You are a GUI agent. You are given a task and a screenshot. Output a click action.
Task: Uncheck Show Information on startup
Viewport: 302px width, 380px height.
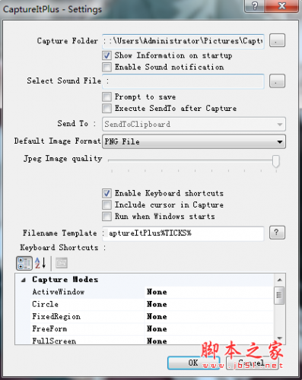tap(106, 55)
